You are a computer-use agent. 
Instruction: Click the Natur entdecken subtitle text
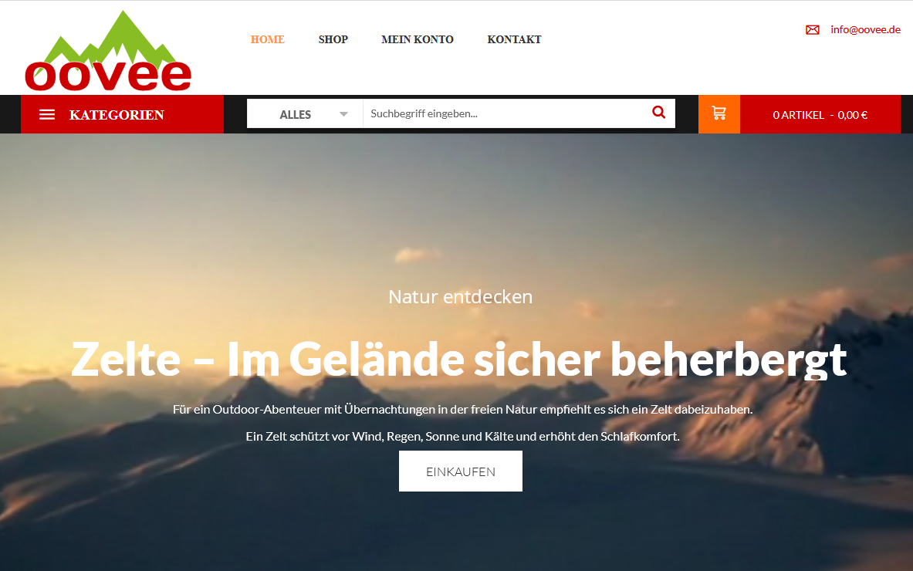tap(461, 297)
